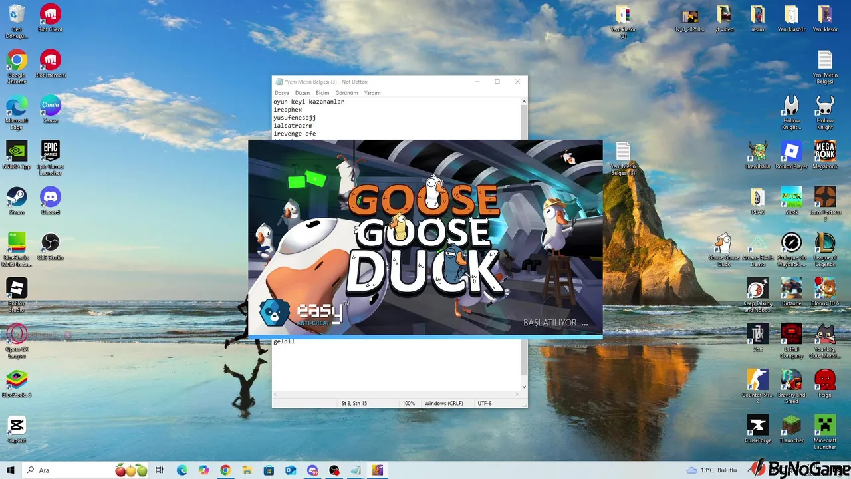Open Keep Talking and Nobody Explodes shortcut
The image size is (851, 479).
point(758,295)
